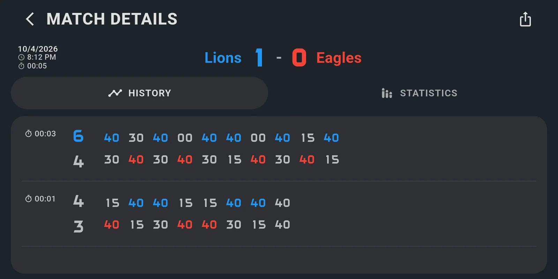558x279 pixels.
Task: Click the Eagles red set score 0
Action: (x=299, y=58)
